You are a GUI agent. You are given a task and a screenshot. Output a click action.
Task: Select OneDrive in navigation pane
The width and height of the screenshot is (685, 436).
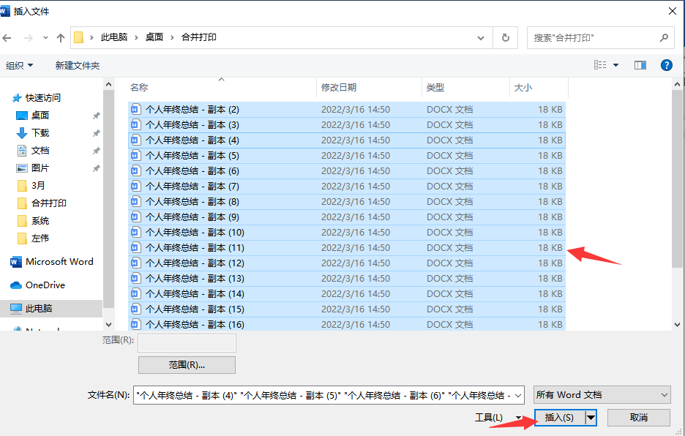point(45,285)
